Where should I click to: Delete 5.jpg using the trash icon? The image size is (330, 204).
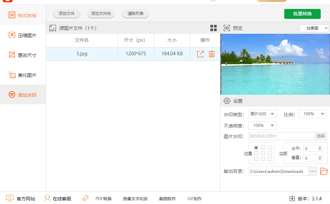[x=212, y=54]
